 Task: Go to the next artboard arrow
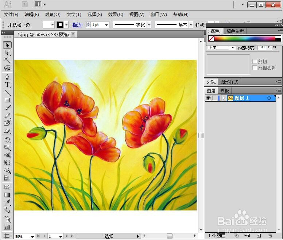(67, 236)
